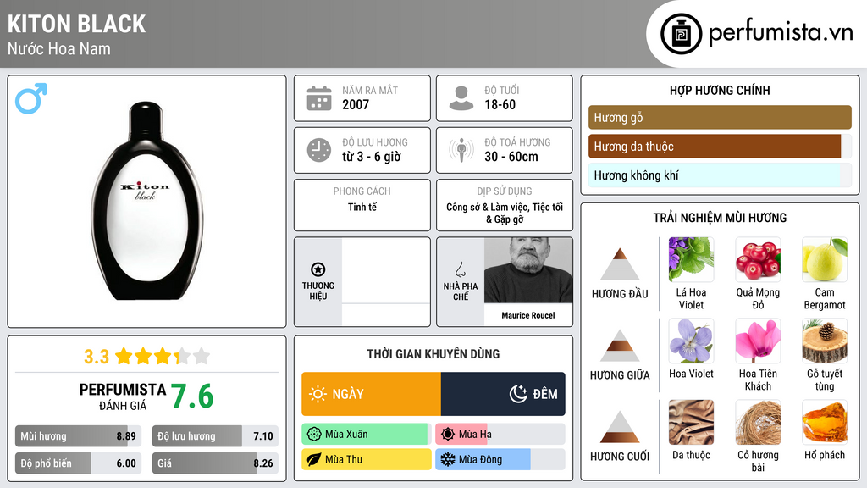Click the Mùa Hạ season bar
Viewport: 867px width, 488px height.
tap(500, 435)
